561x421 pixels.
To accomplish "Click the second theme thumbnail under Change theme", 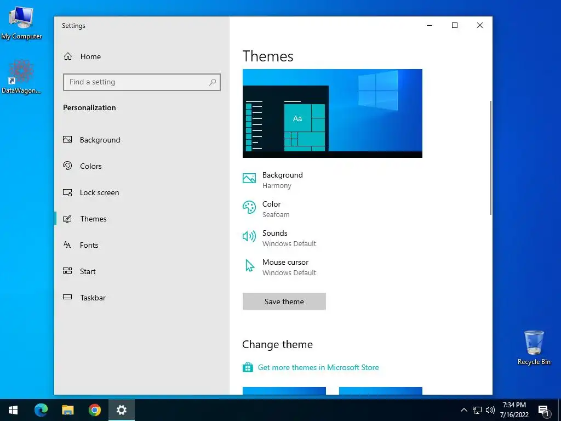I will pos(380,390).
